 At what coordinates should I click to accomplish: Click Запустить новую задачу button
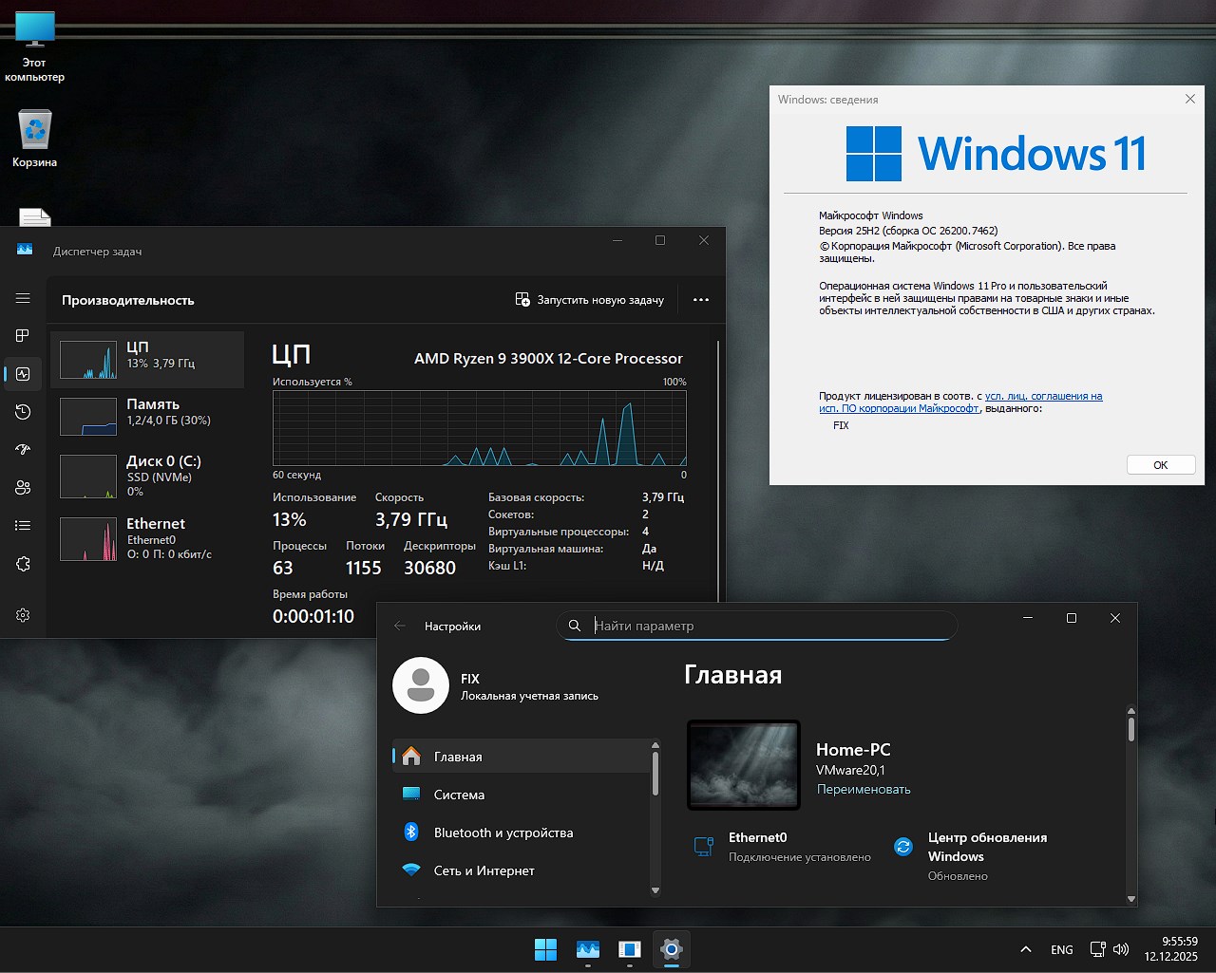590,299
